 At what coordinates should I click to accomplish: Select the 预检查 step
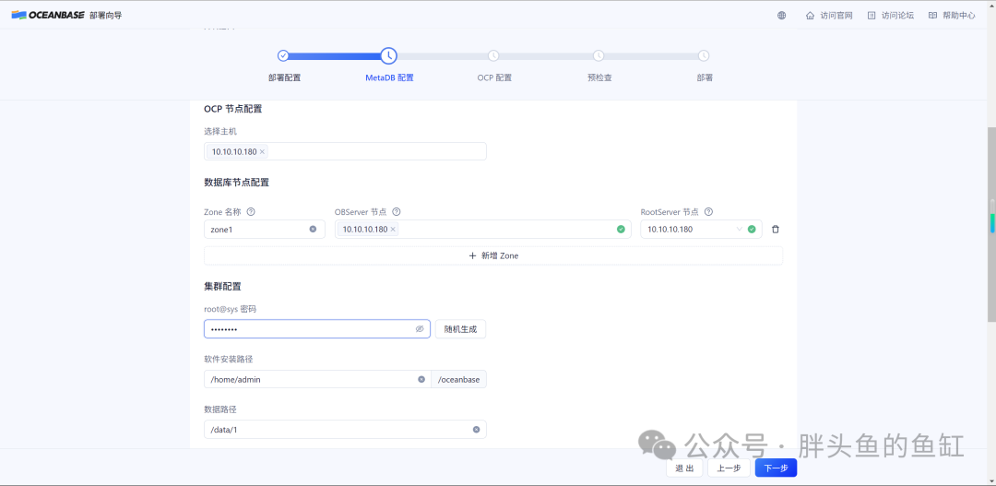click(599, 78)
